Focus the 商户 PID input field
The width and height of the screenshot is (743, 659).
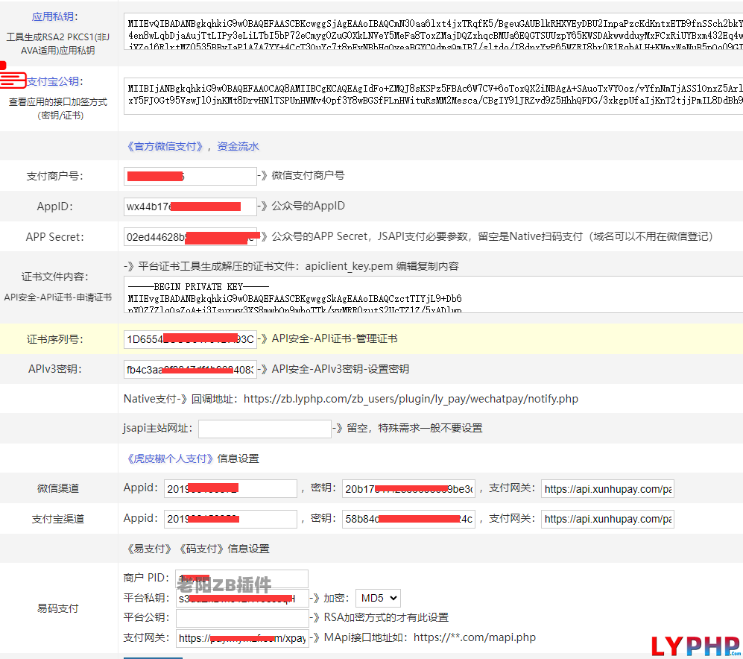(x=241, y=578)
